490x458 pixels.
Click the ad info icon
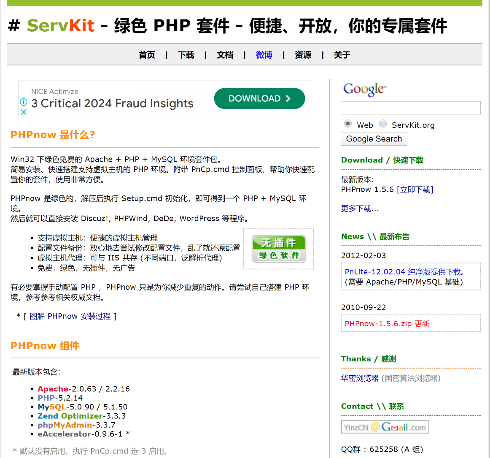tap(24, 102)
